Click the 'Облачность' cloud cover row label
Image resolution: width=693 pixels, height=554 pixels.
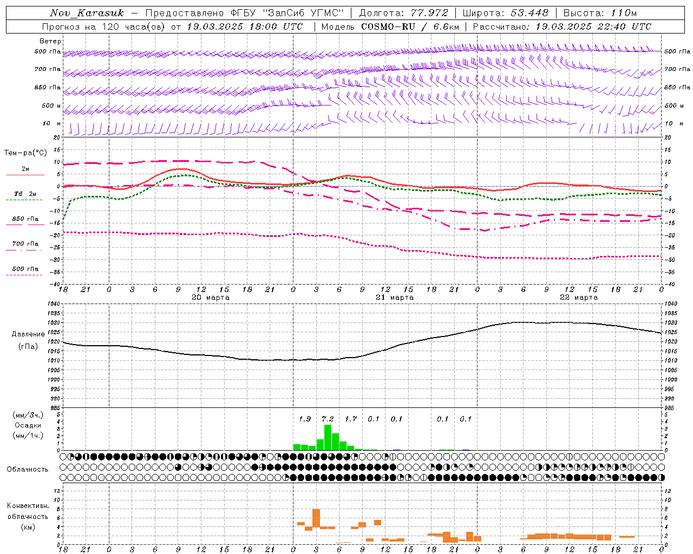[x=28, y=469]
